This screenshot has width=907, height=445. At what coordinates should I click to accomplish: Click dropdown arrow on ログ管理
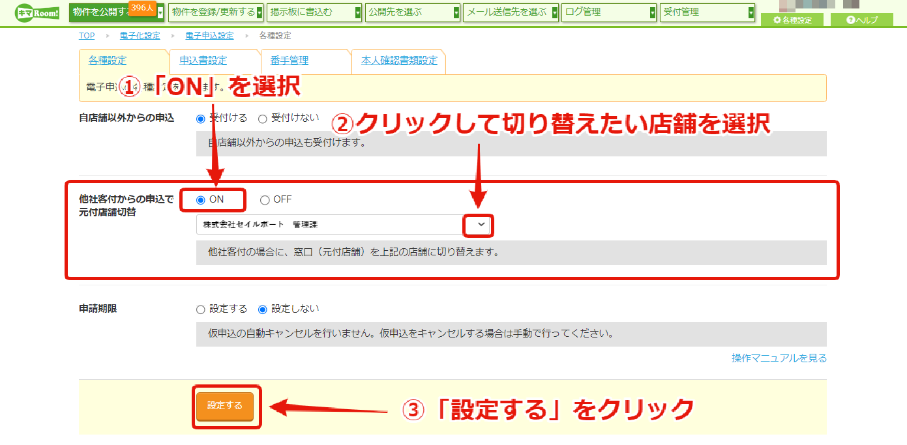(653, 12)
